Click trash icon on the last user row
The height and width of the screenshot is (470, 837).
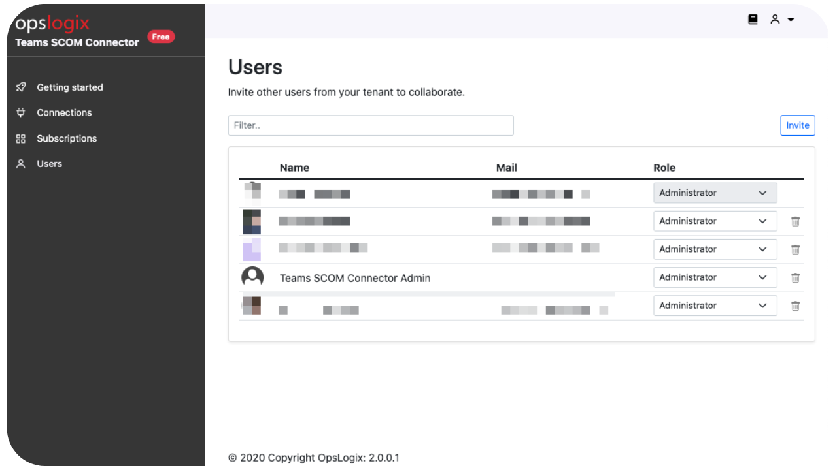tap(795, 305)
